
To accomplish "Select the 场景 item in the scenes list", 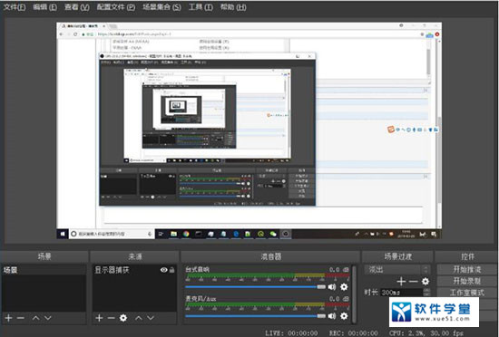I will 44,270.
